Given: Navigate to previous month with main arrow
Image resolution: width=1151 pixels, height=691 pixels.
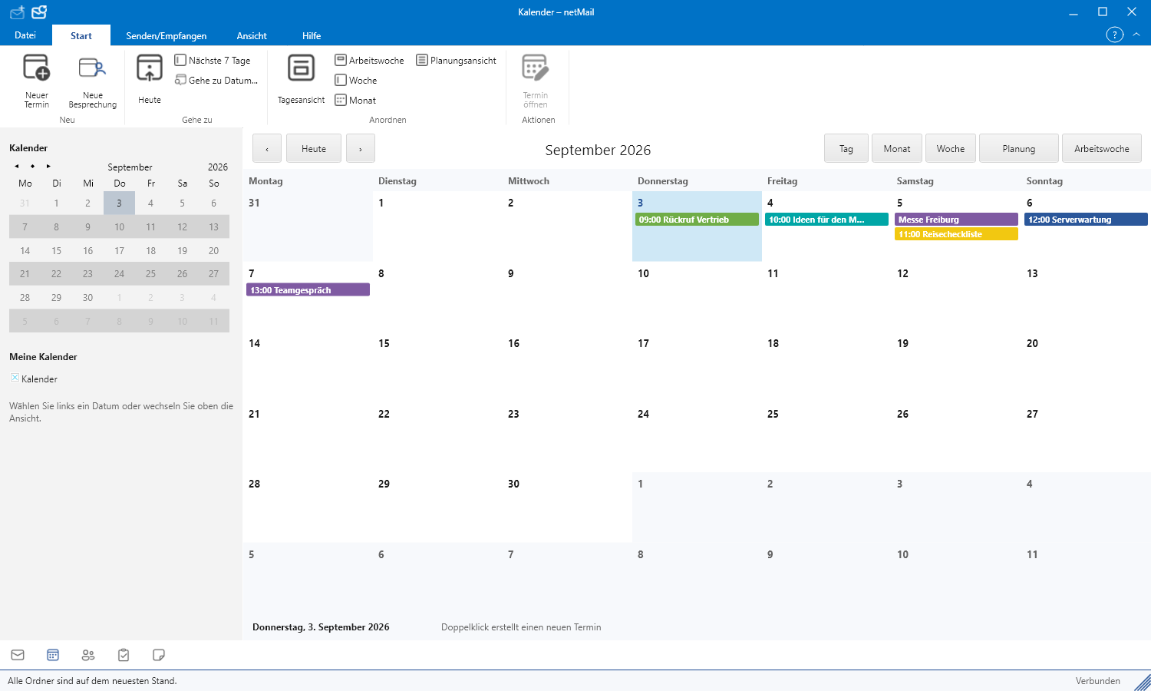Looking at the screenshot, I should pyautogui.click(x=267, y=148).
